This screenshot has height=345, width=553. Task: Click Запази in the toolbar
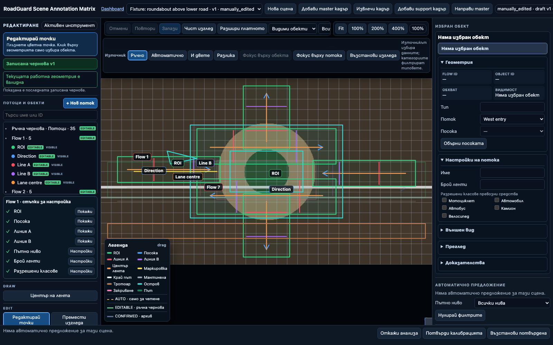point(170,29)
